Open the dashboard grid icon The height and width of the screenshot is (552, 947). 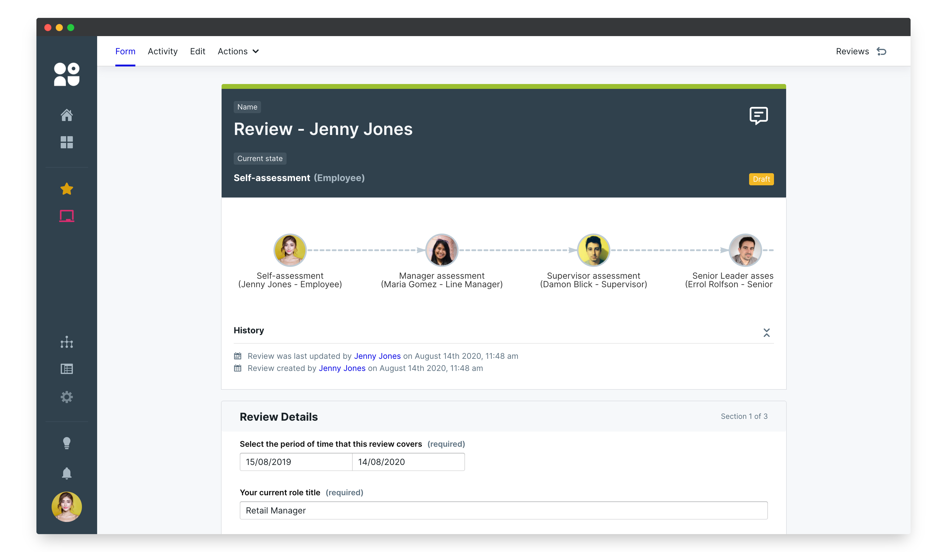click(66, 142)
